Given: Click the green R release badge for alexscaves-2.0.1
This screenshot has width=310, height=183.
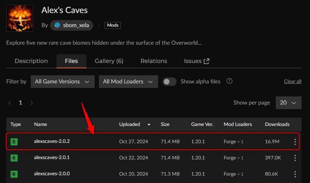Looking at the screenshot, I should [14, 158].
